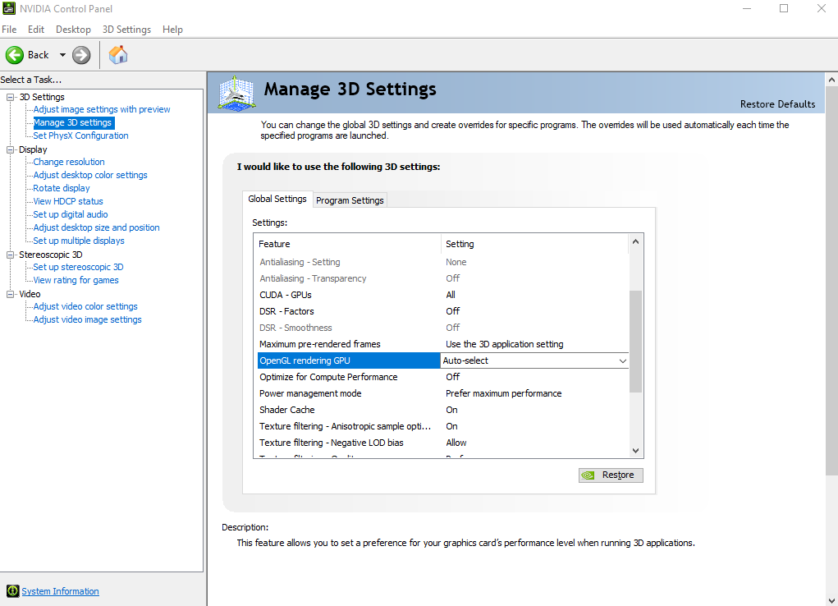This screenshot has height=606, width=838.
Task: Open the Back history dropdown arrow
Action: click(x=62, y=54)
